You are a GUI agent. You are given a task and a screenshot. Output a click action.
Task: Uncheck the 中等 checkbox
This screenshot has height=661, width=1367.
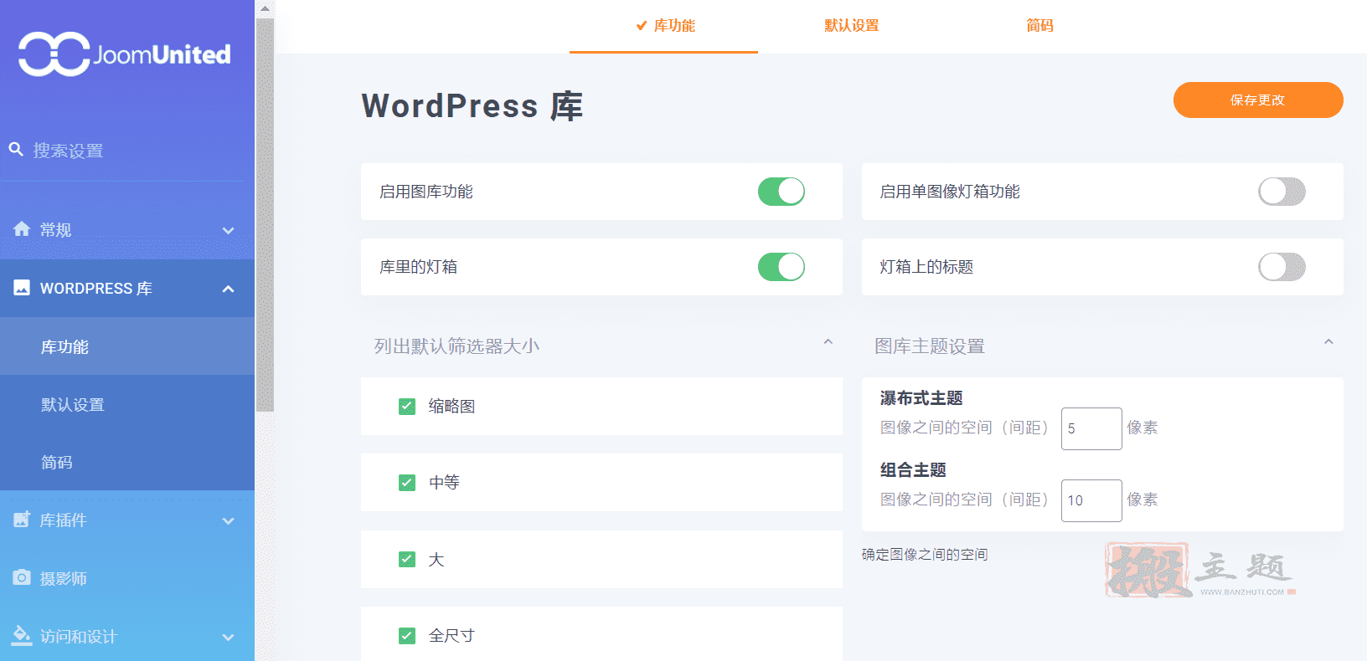(x=407, y=483)
